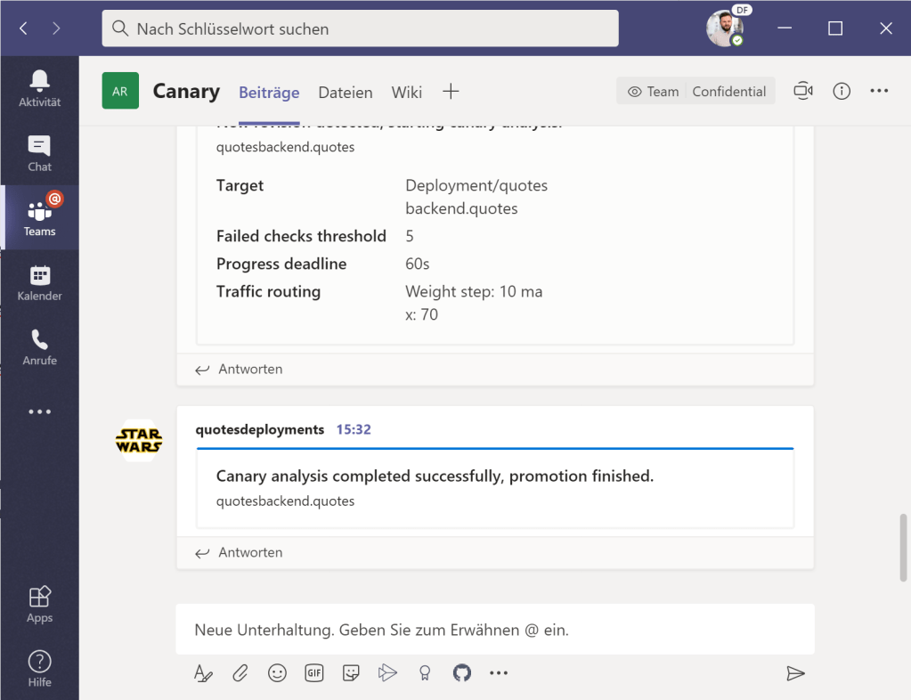The image size is (911, 700).
Task: Click the Neue Unterhaltung message box
Action: 494,630
